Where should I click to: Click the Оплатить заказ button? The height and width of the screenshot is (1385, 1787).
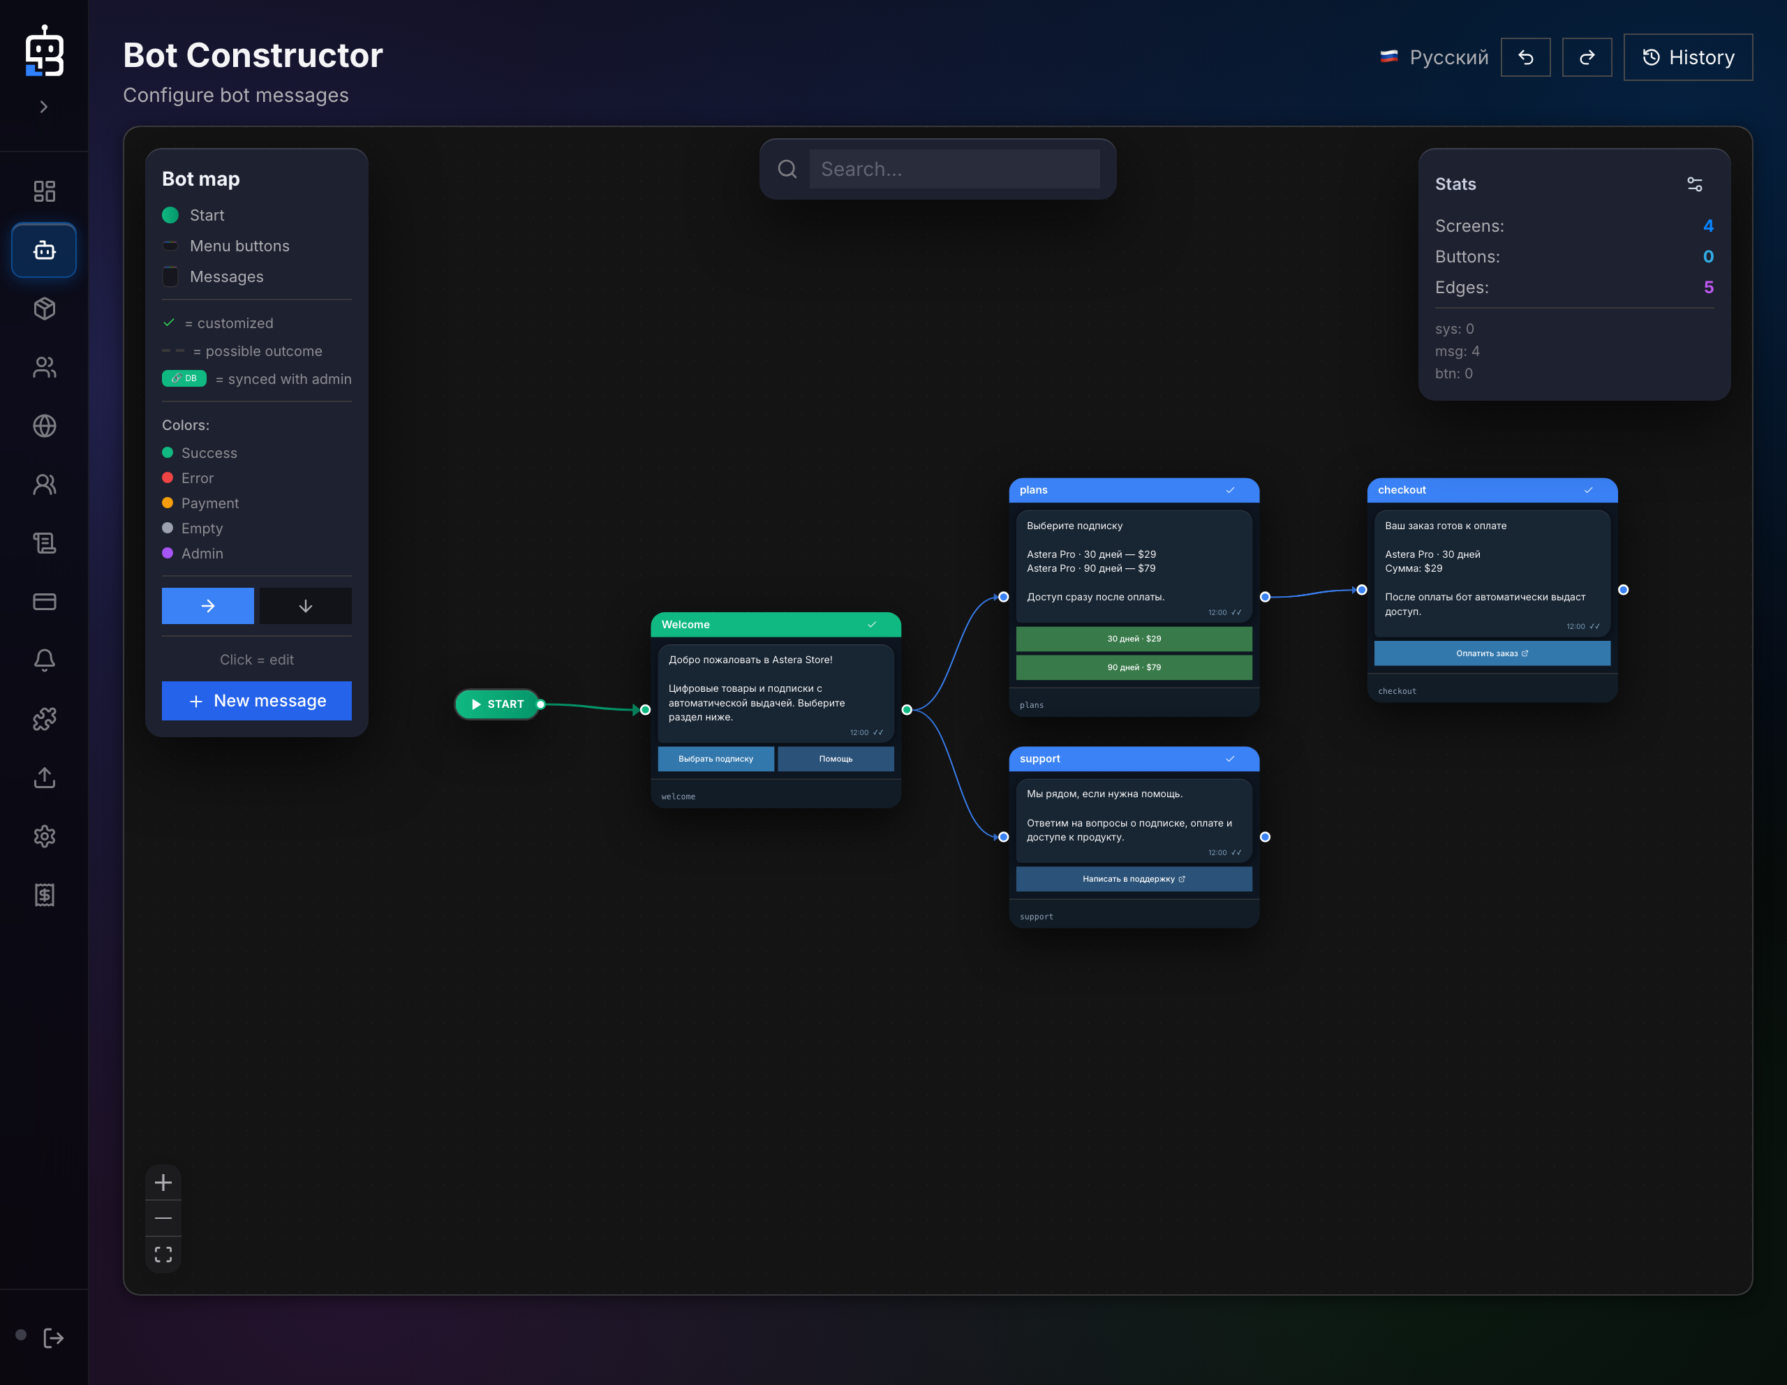1492,653
